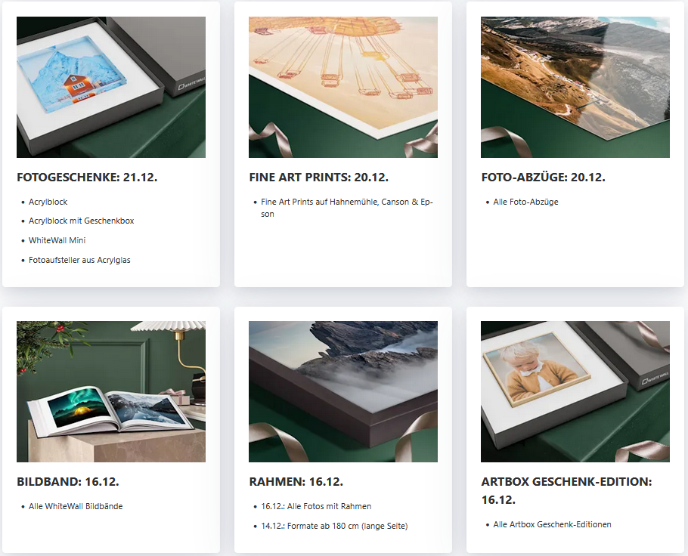Click the Rahmen: 16.12. heading
The image size is (688, 556).
(296, 481)
